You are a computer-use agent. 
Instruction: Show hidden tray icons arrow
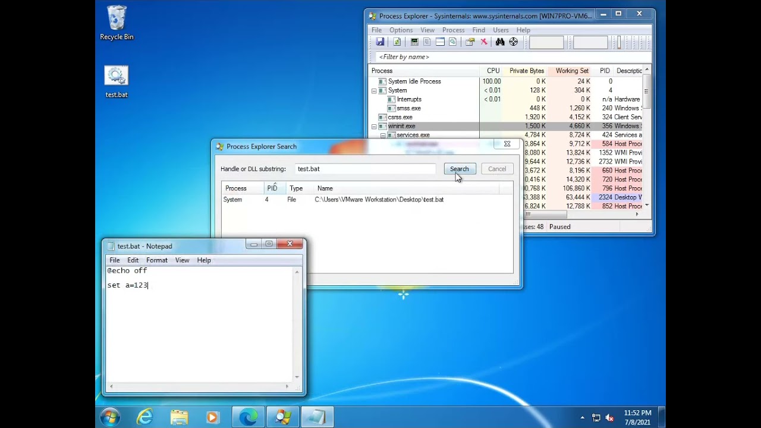tap(582, 417)
